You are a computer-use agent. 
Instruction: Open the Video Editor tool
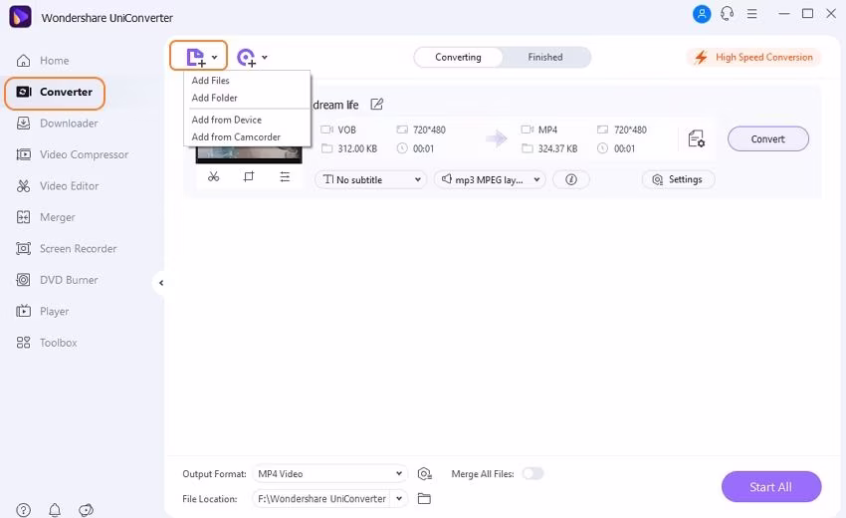(x=57, y=186)
